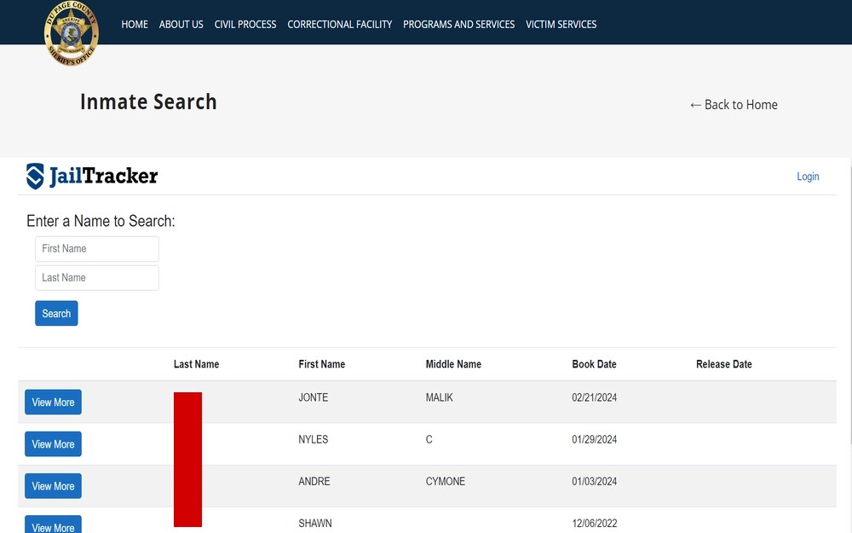Click View More for inmate NYLES C
Screen dimensions: 852x533
tap(53, 443)
